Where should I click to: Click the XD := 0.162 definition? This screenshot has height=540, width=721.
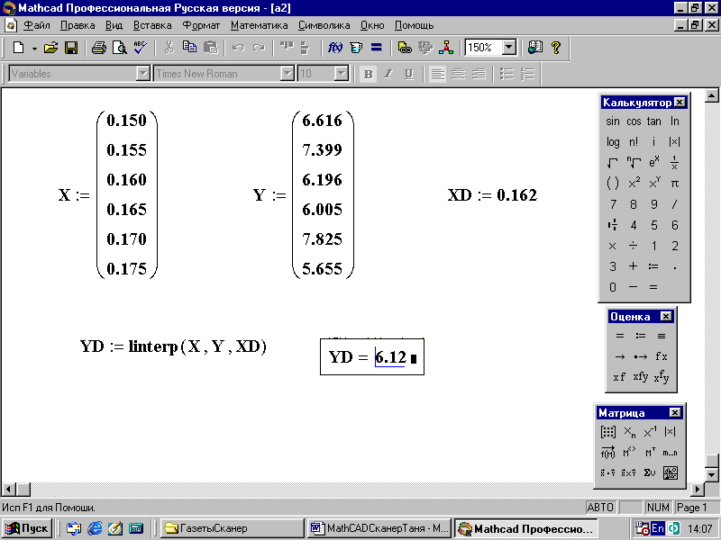pos(492,195)
